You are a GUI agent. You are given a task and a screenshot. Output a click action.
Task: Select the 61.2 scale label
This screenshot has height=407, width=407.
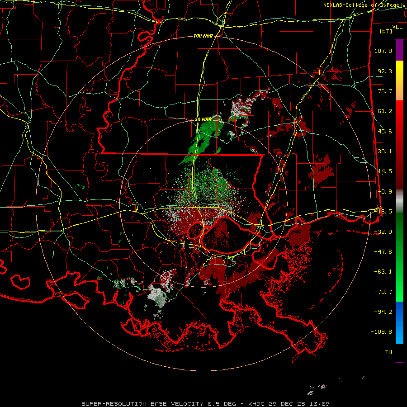point(385,111)
